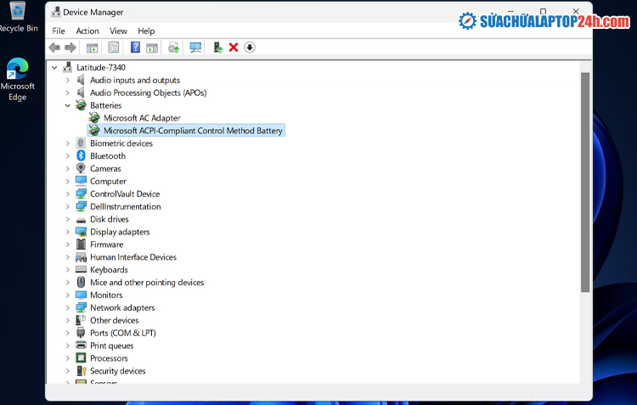Open the Action menu

(87, 31)
